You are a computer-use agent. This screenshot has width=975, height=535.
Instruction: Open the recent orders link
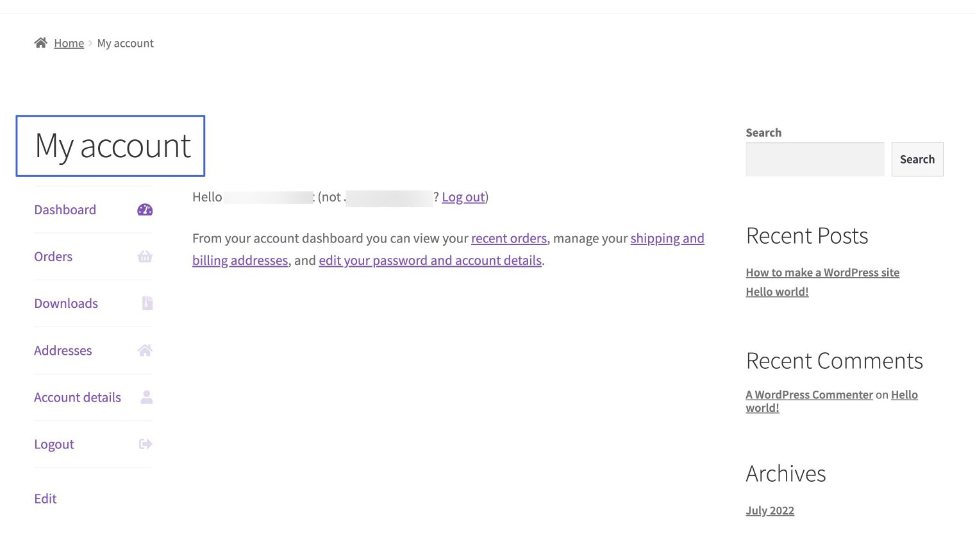(509, 238)
